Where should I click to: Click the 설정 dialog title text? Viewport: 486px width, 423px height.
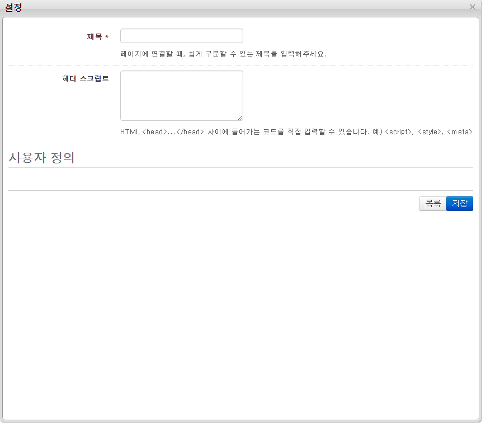[13, 7]
